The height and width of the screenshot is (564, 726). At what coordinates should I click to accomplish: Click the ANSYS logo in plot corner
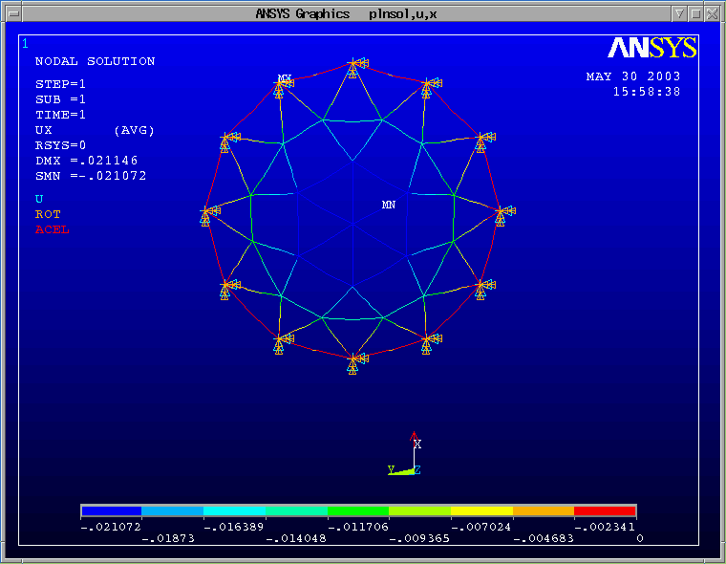[651, 47]
